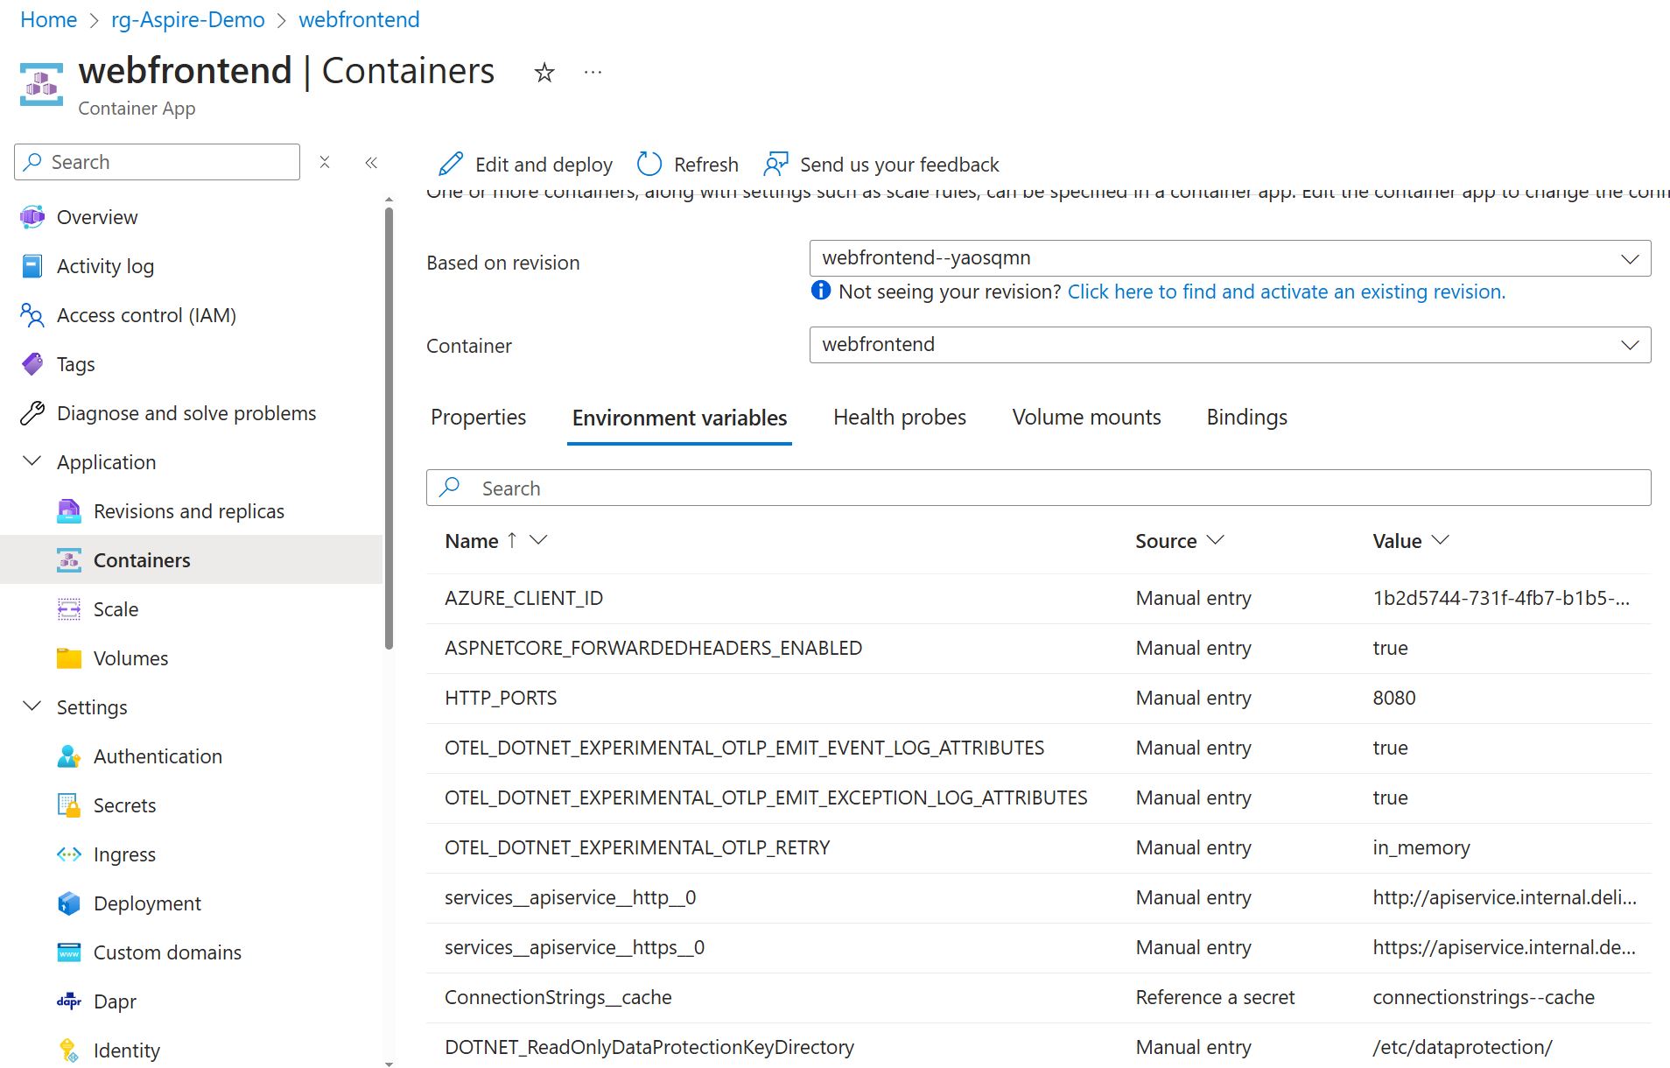
Task: Click ConnectionStrings__cache variable name
Action: click(x=558, y=997)
